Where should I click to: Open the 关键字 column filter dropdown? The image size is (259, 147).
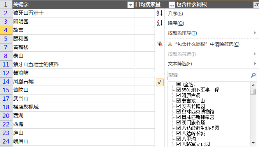point(130,5)
